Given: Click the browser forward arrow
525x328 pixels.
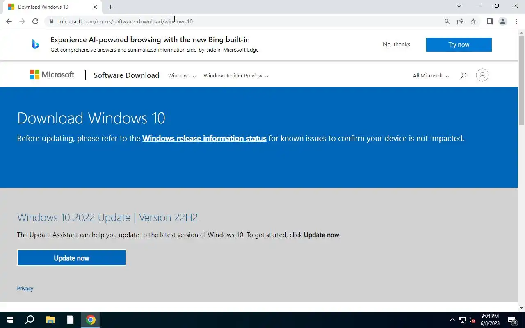Looking at the screenshot, I should (x=22, y=21).
